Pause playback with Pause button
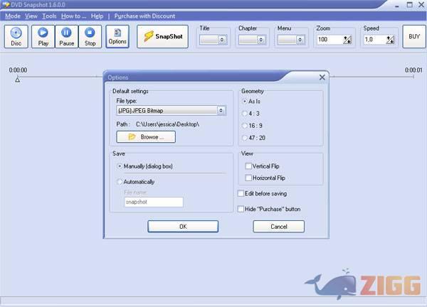427x307 pixels. [66, 36]
